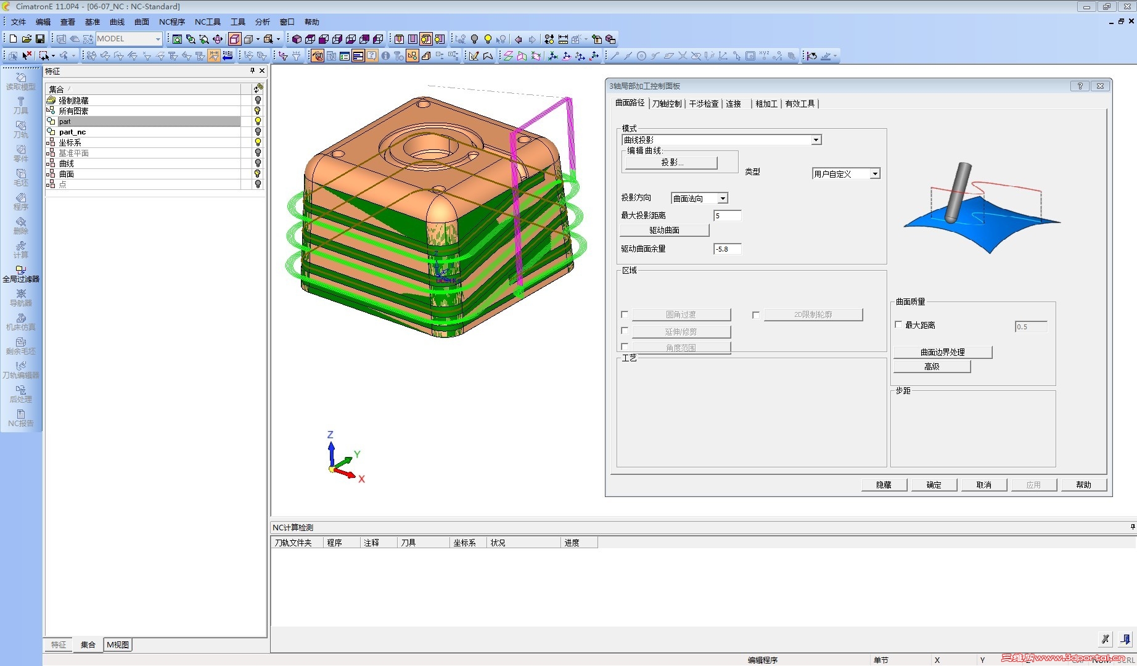Confirm with the 确定 button
The width and height of the screenshot is (1137, 666).
(x=934, y=485)
